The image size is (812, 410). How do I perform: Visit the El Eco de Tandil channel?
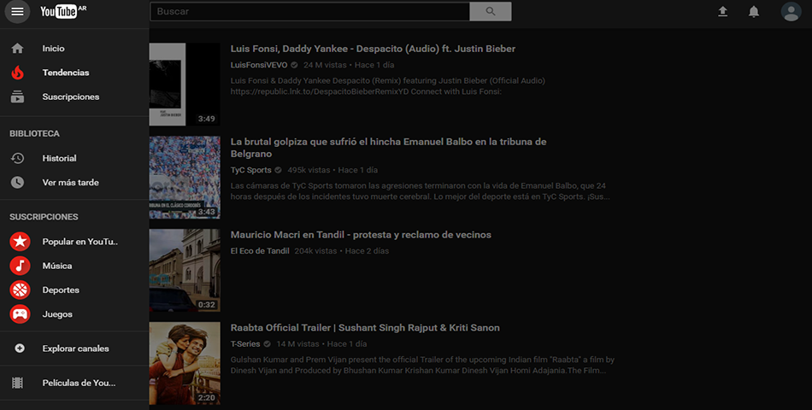260,251
